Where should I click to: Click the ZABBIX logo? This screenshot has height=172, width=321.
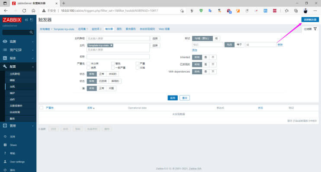click(12, 20)
